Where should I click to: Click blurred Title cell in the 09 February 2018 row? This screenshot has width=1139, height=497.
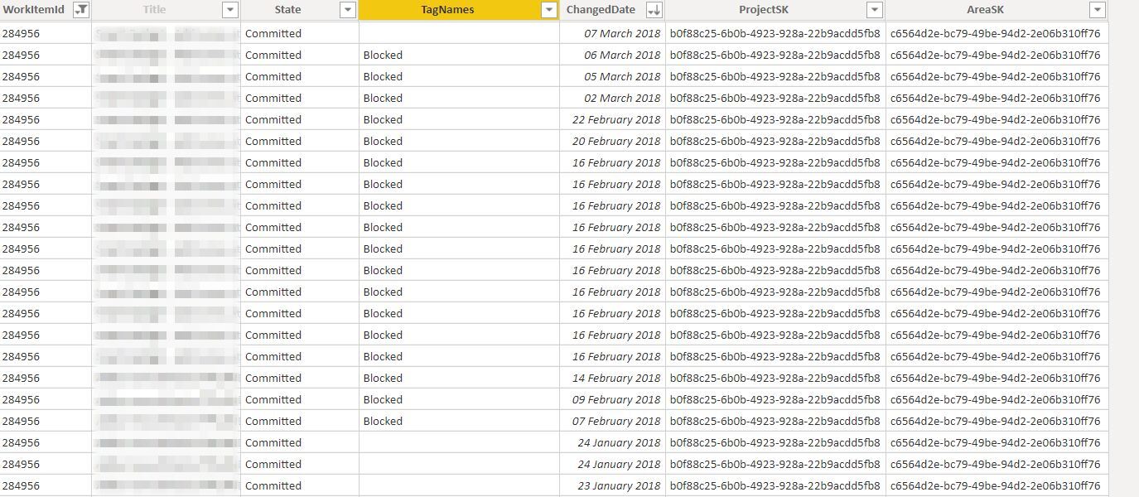166,399
